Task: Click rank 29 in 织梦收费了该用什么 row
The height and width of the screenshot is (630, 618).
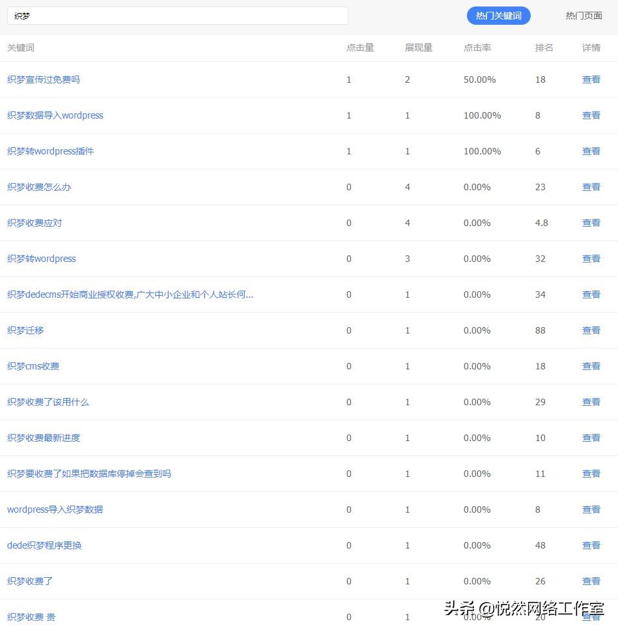Action: point(540,402)
